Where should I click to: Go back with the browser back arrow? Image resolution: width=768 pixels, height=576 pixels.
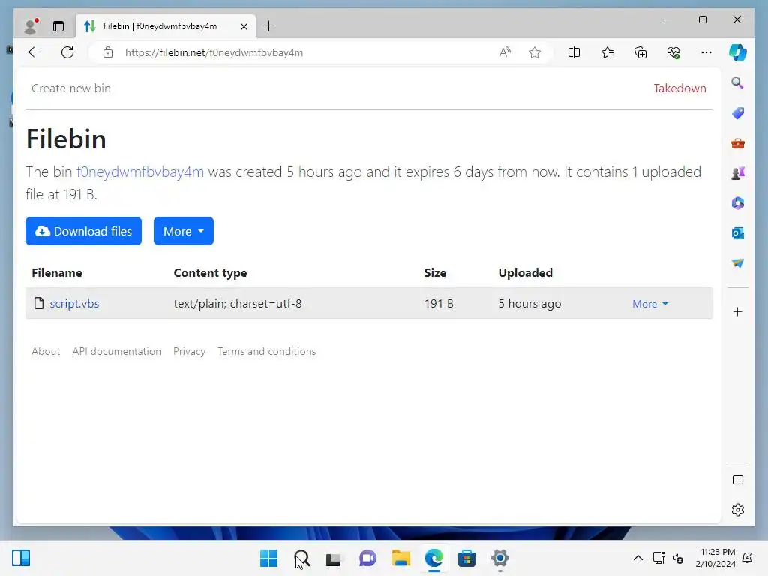coord(34,52)
